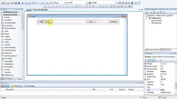Click the Tab Order layout toolbar icon
Screen dimensions: 177x99
(x=129, y=6)
